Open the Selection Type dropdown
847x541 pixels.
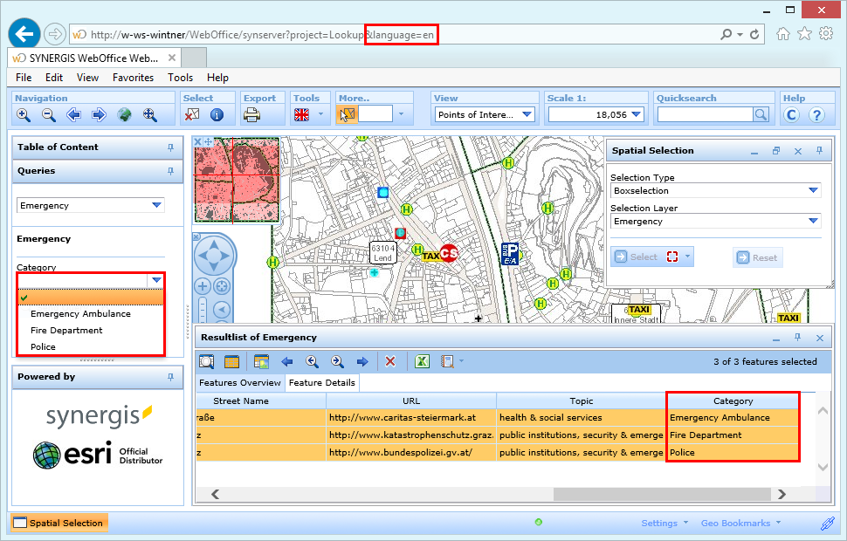click(x=812, y=190)
